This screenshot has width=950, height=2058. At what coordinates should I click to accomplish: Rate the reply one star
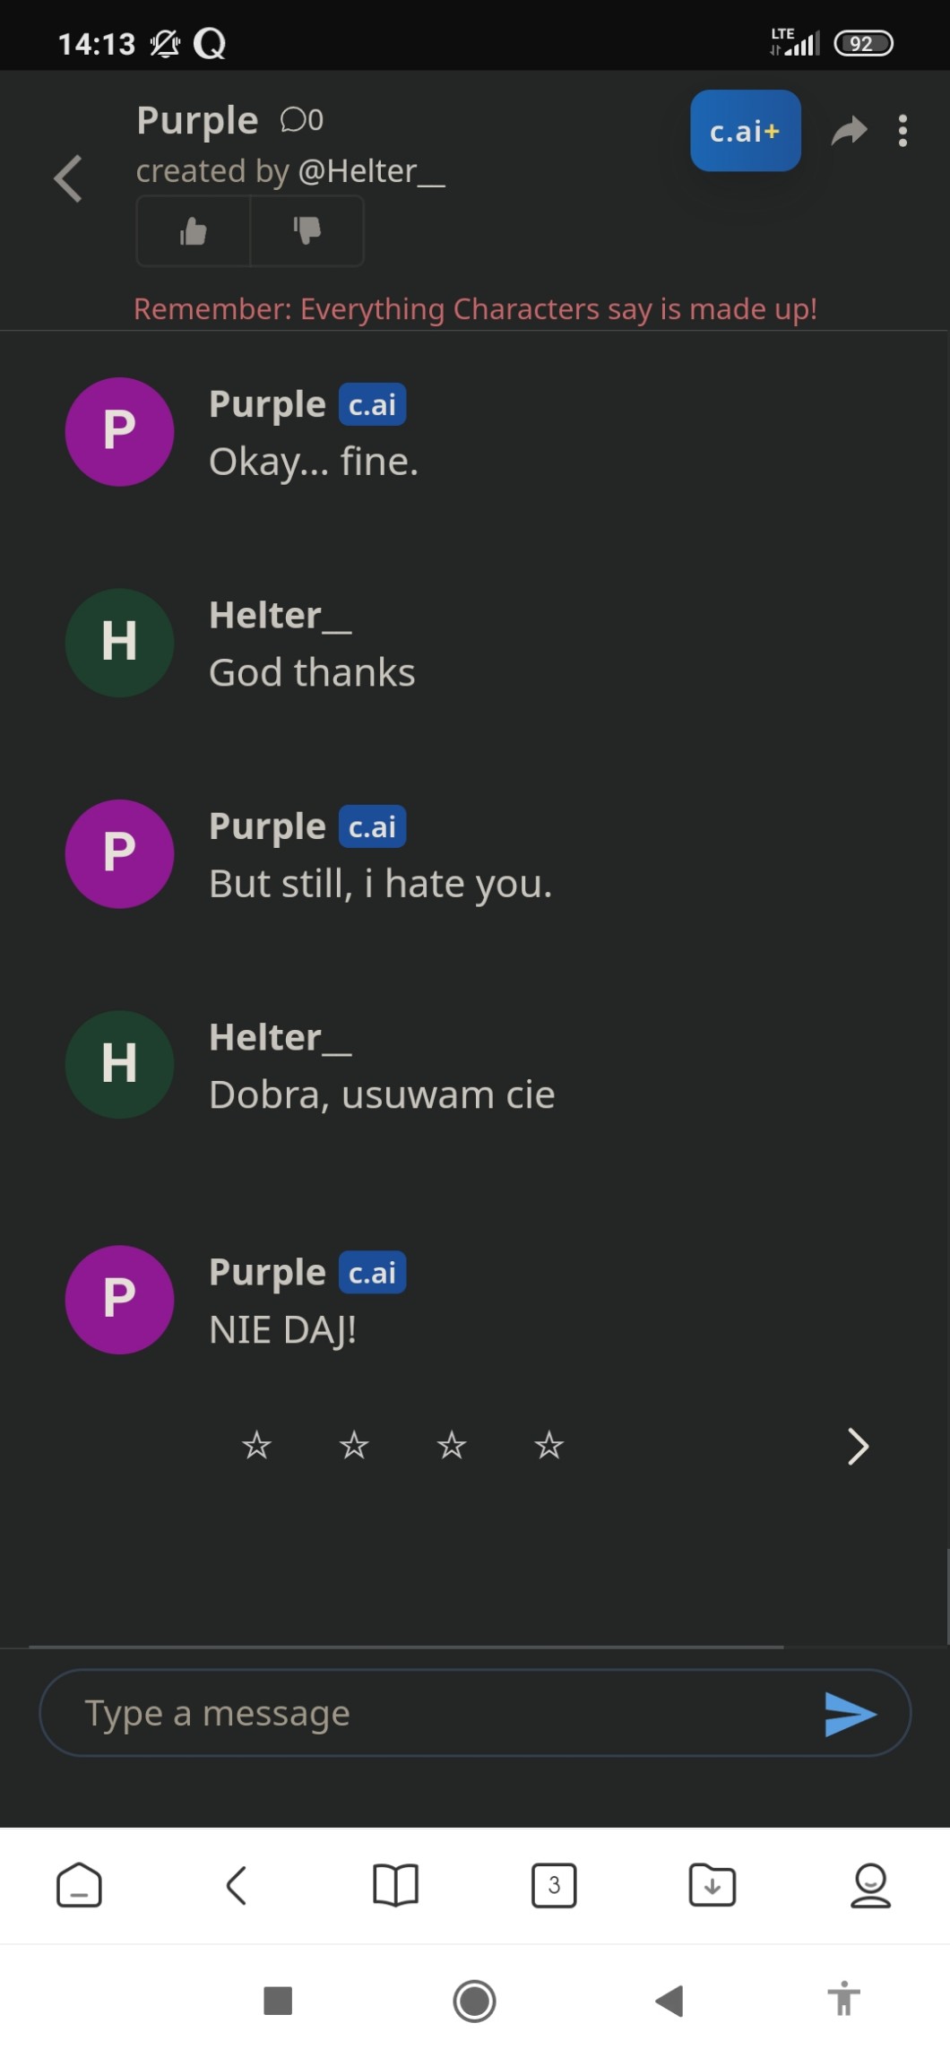[x=257, y=1445]
